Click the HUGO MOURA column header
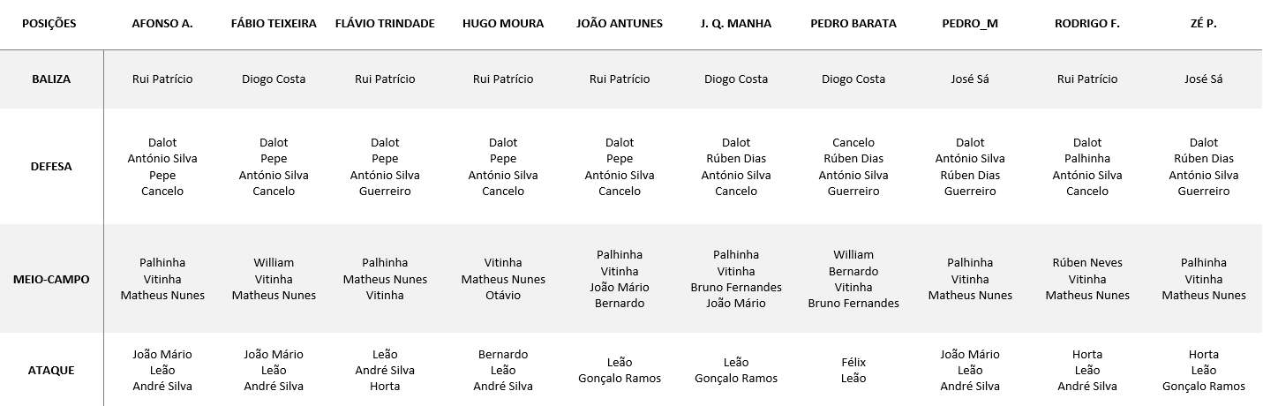Viewport: 1263px width, 406px height. [503, 24]
